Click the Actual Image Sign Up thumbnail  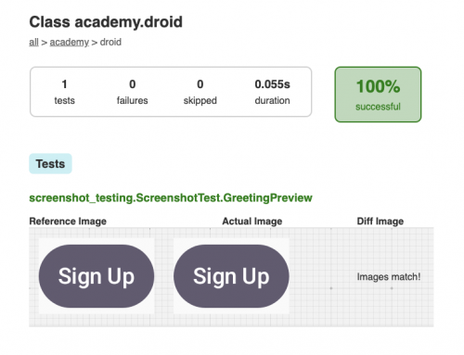pos(231,276)
